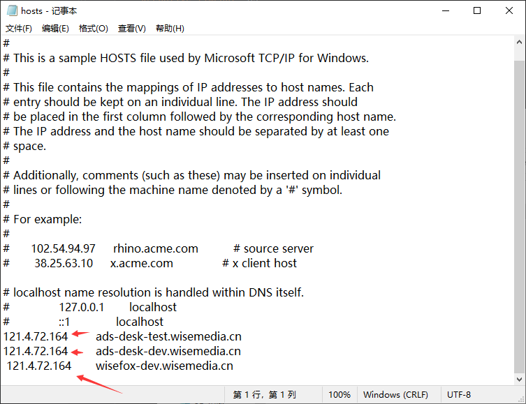The image size is (526, 404).
Task: Click the IP before ads-desk-test.wisemedia.cn
Action: tap(36, 336)
